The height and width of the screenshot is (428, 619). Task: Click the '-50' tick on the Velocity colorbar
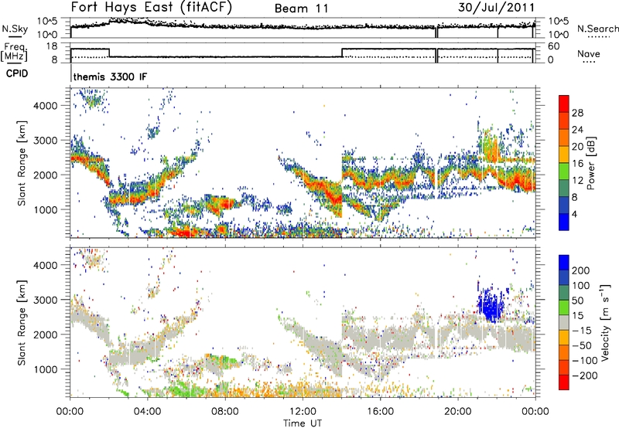point(582,345)
